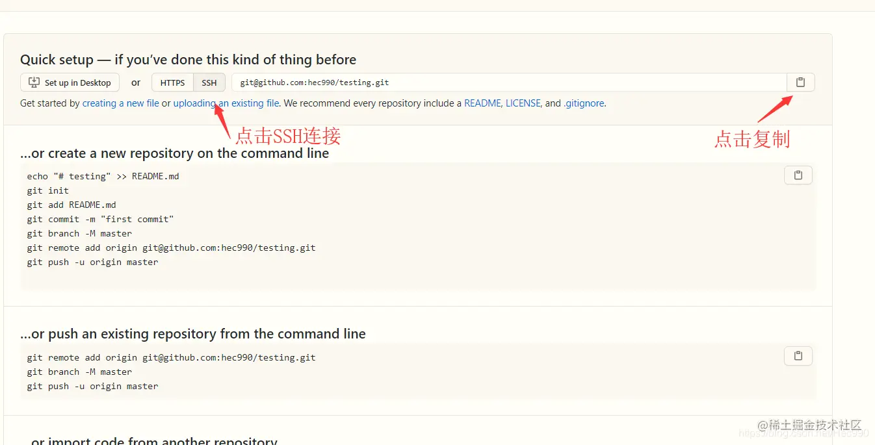This screenshot has height=445, width=875.
Task: Click the Set up in Desktop button
Action: 70,83
